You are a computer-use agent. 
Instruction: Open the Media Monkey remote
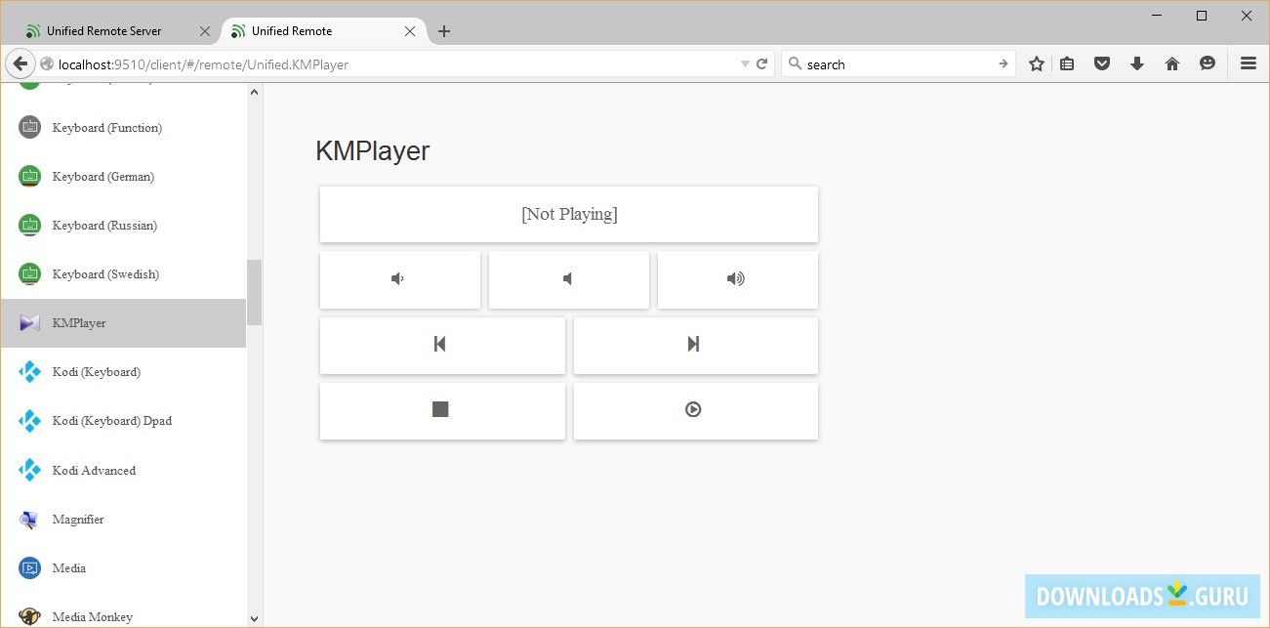click(x=94, y=615)
